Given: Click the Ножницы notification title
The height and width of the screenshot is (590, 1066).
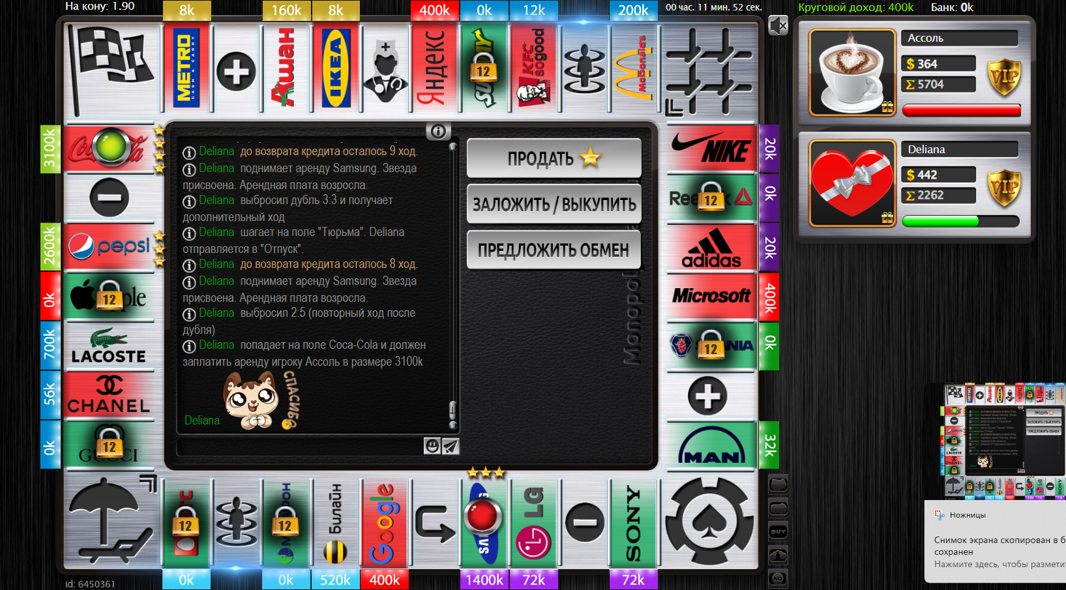Looking at the screenshot, I should 968,515.
